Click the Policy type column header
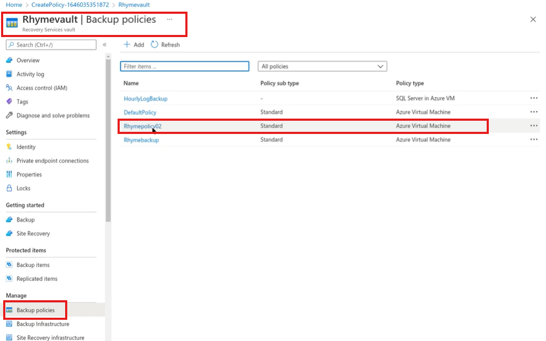546x341 pixels. click(x=410, y=83)
